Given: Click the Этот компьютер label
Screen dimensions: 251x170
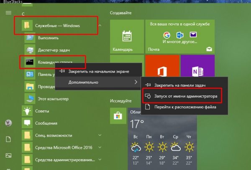Looking at the screenshot, I should [x=53, y=99].
